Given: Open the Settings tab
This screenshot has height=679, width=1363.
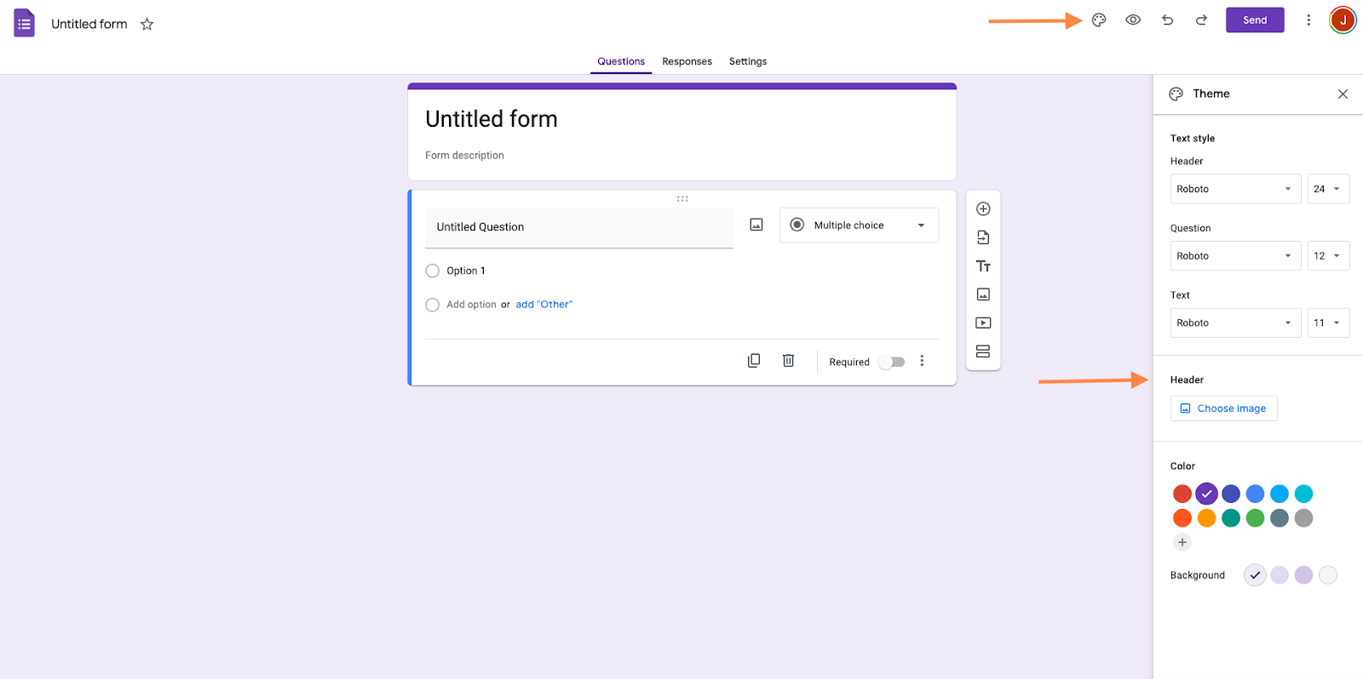Looking at the screenshot, I should point(748,61).
